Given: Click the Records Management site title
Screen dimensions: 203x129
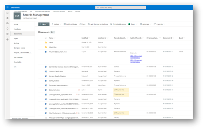Looking at the screenshot, I should [36, 15].
